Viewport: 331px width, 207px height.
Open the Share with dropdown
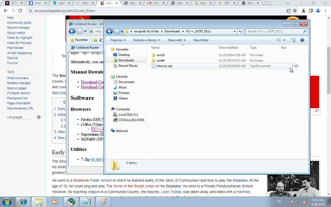coord(176,40)
